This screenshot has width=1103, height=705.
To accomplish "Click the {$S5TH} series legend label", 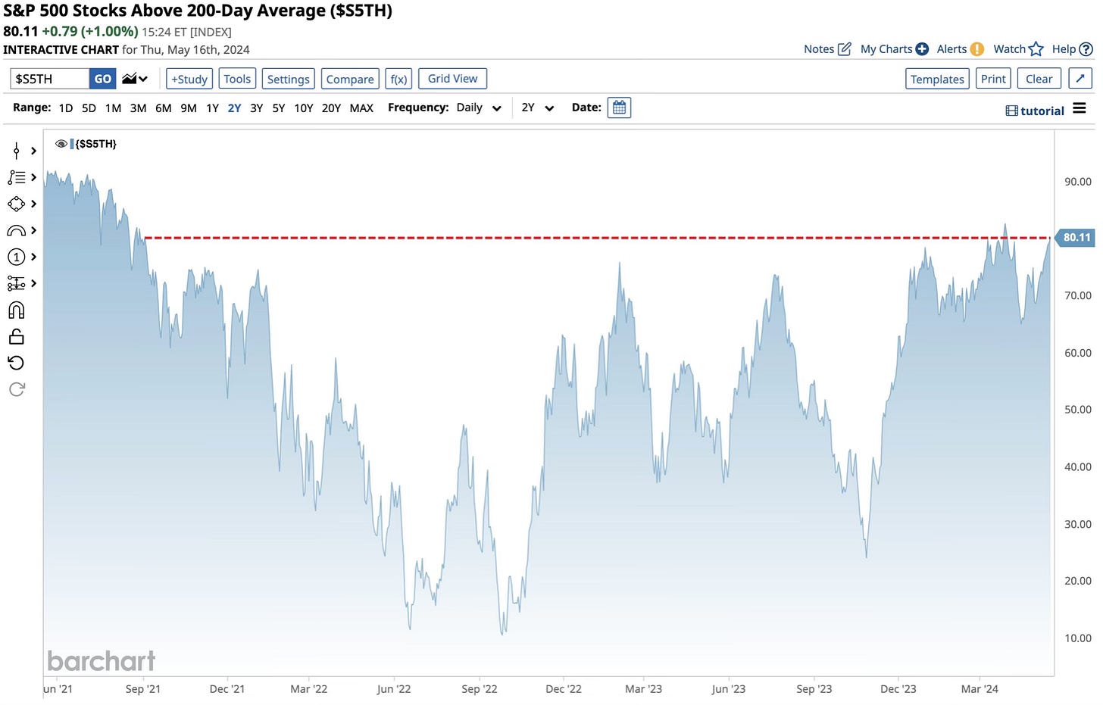I will click(95, 144).
